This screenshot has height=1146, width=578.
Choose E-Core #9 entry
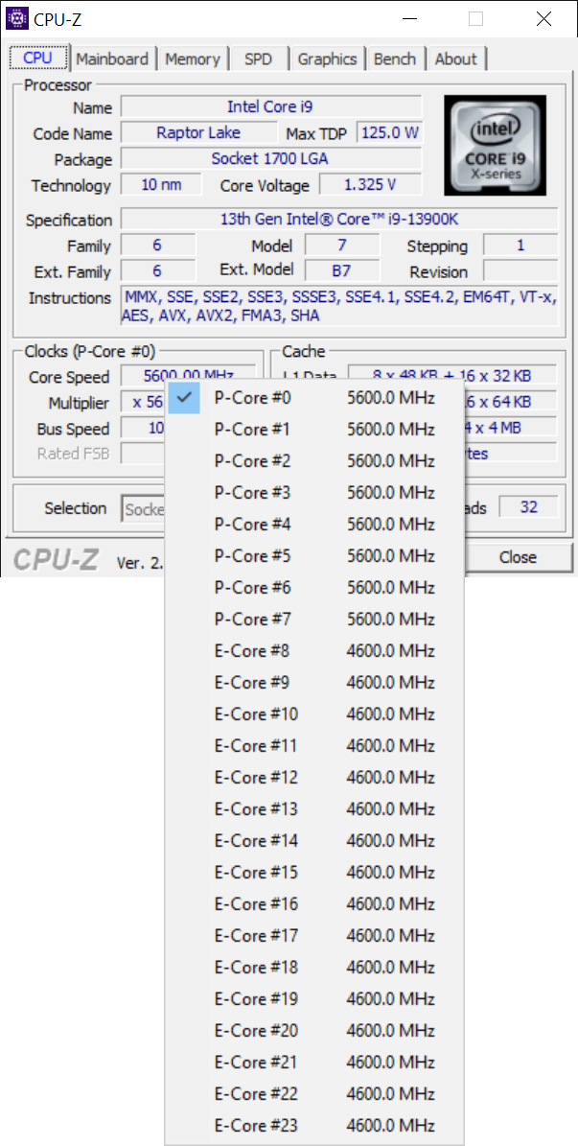coord(314,683)
